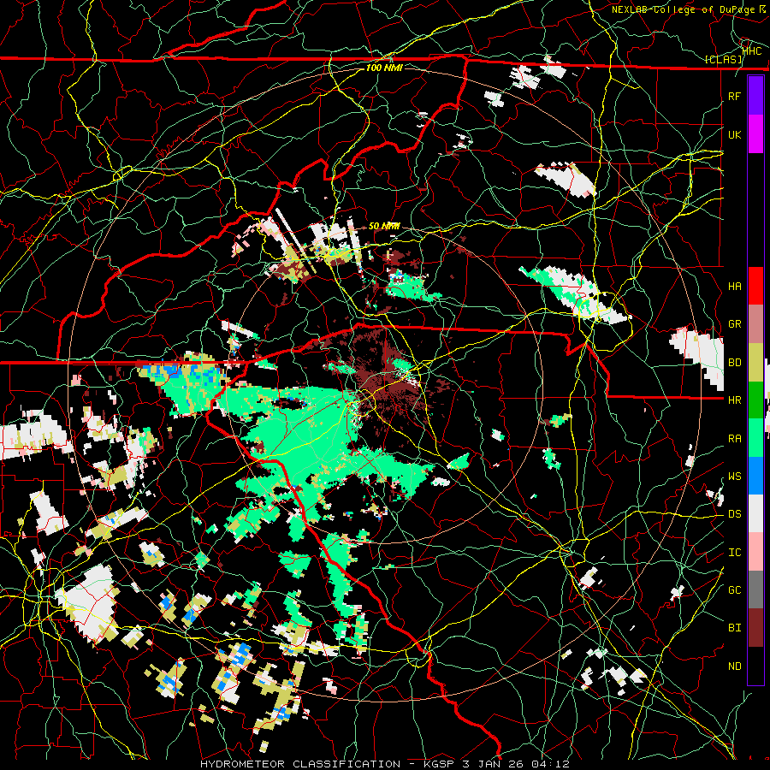Select the dusty pink GR legend swatch
The width and height of the screenshot is (770, 770).
[x=755, y=324]
